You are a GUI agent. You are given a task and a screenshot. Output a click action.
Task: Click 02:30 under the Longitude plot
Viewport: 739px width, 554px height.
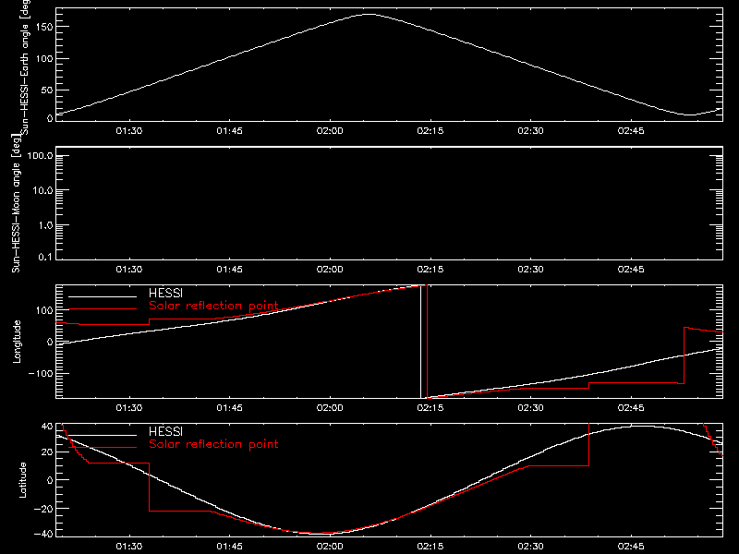[530, 408]
